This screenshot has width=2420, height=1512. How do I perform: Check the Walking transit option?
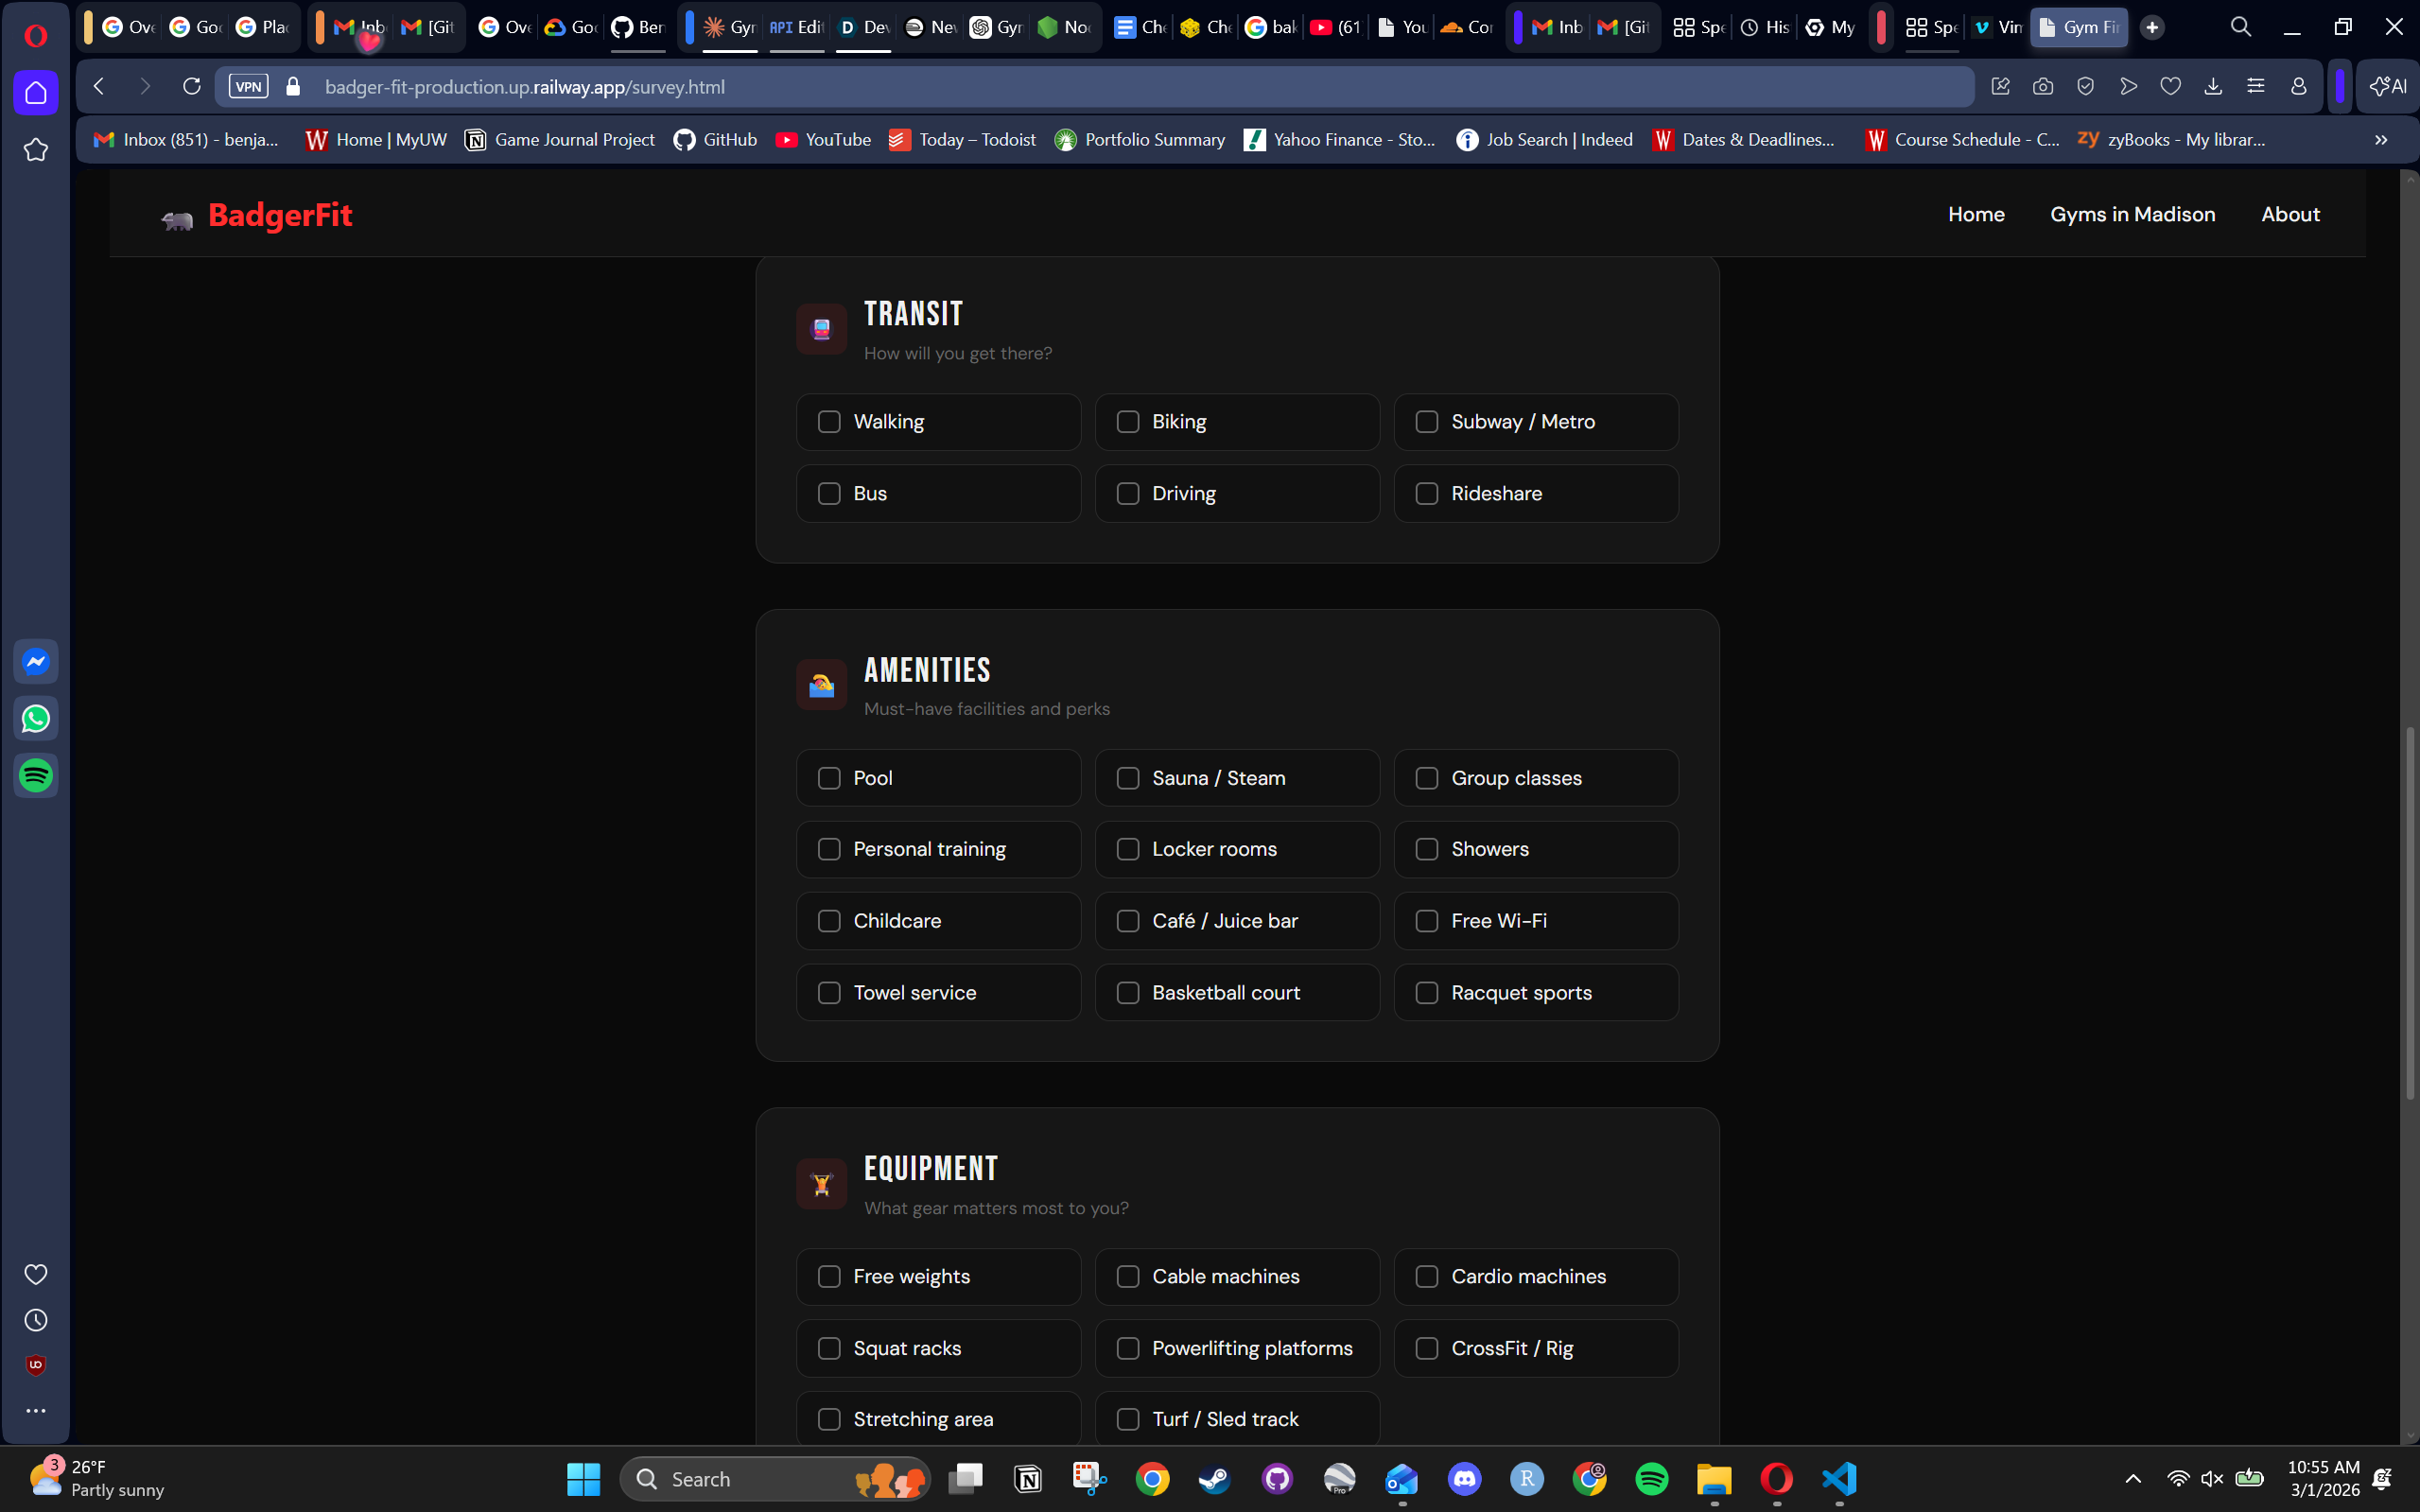pos(829,422)
